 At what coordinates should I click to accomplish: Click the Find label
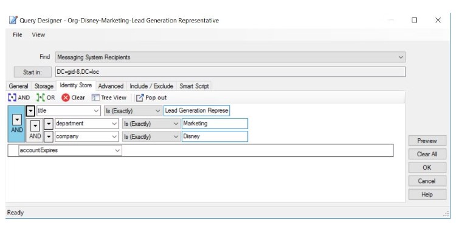click(45, 57)
